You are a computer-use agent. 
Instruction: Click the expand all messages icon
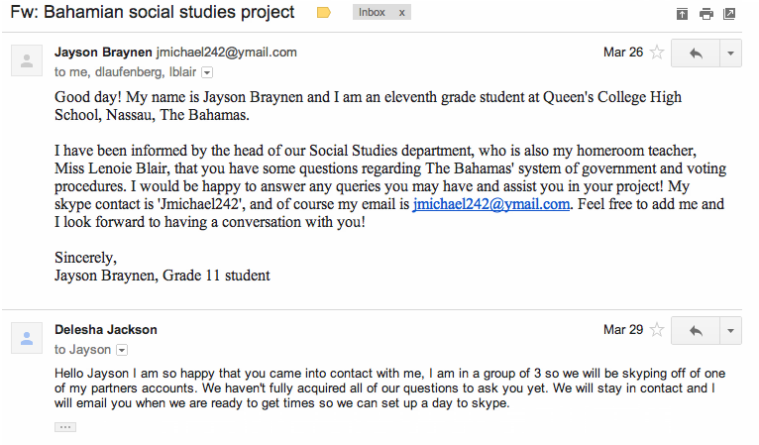pos(682,14)
